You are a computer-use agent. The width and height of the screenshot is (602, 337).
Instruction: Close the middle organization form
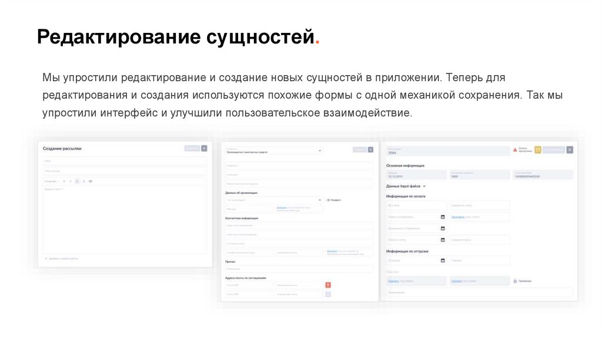coord(370,150)
